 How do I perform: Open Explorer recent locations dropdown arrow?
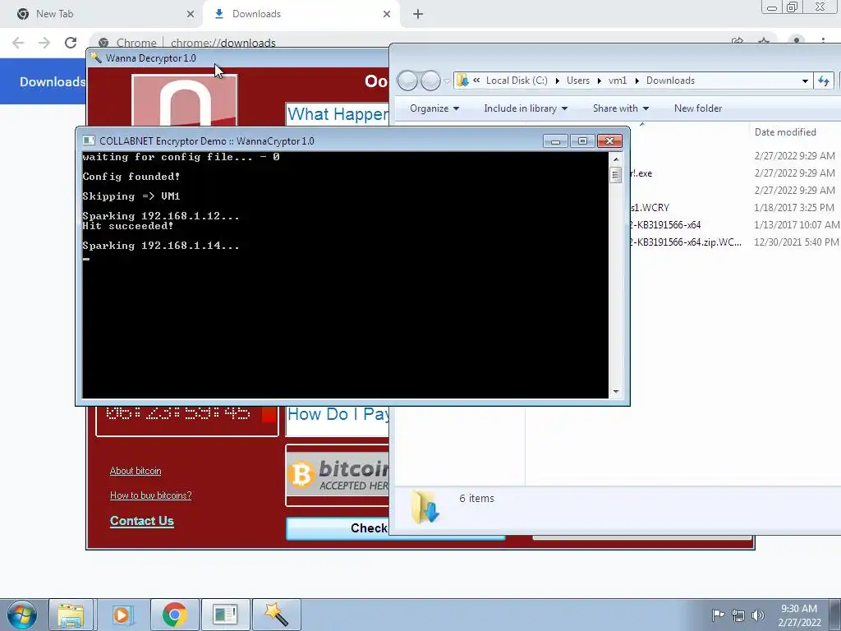(x=447, y=81)
